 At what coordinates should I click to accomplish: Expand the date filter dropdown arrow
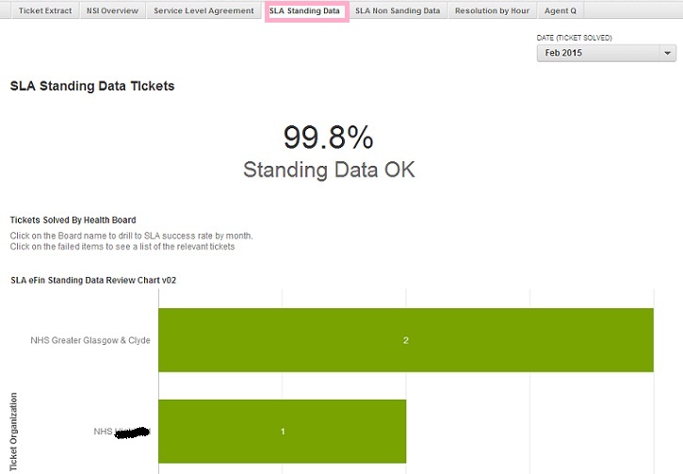[667, 54]
